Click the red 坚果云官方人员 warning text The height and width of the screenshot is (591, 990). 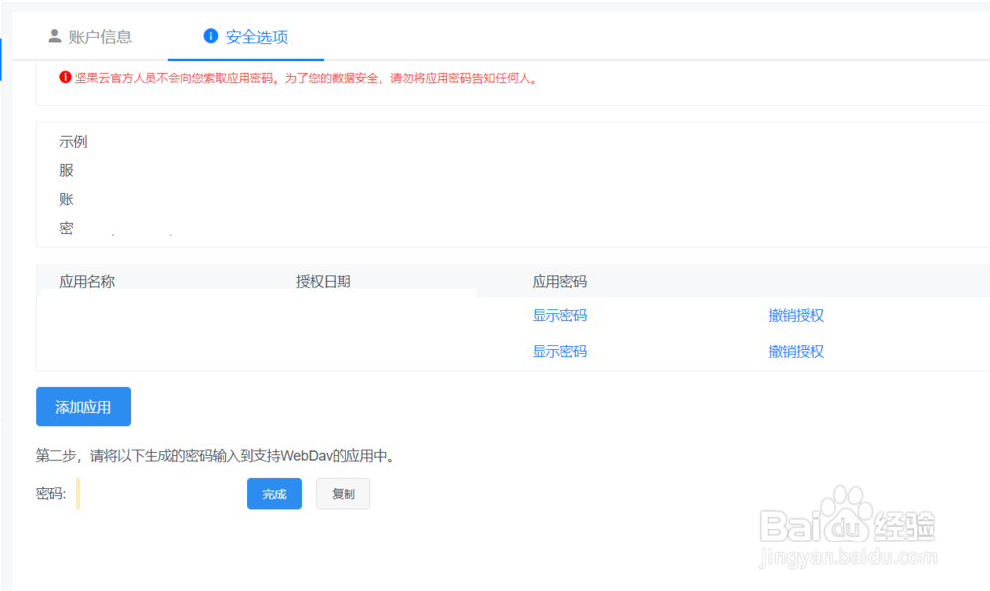[306, 78]
